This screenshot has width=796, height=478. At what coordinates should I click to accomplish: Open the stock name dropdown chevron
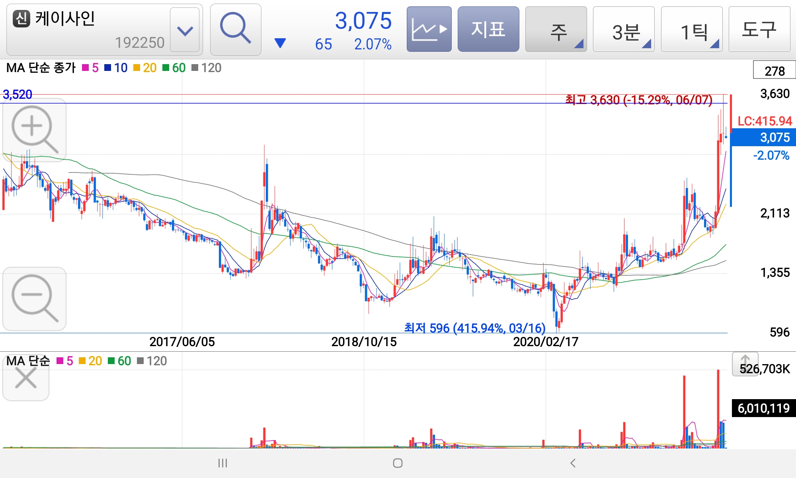tap(185, 30)
